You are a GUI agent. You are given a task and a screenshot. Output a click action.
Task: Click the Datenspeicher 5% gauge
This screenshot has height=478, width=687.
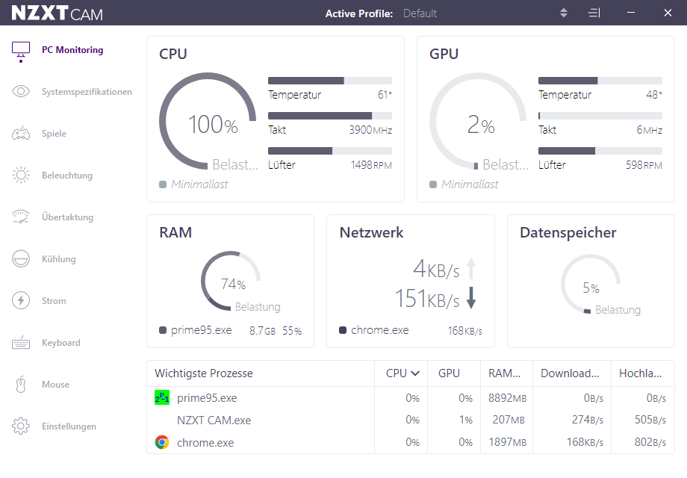point(591,284)
